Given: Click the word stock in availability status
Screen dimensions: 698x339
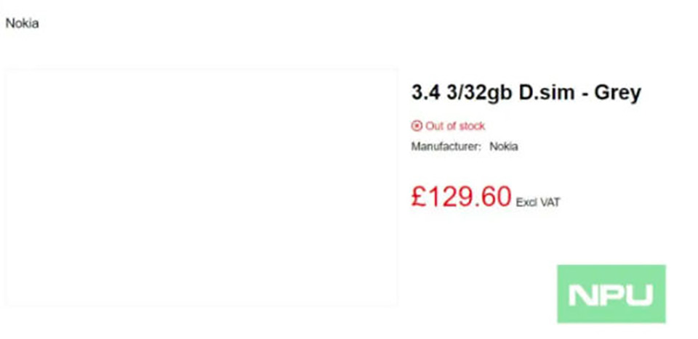Looking at the screenshot, I should pos(472,126).
